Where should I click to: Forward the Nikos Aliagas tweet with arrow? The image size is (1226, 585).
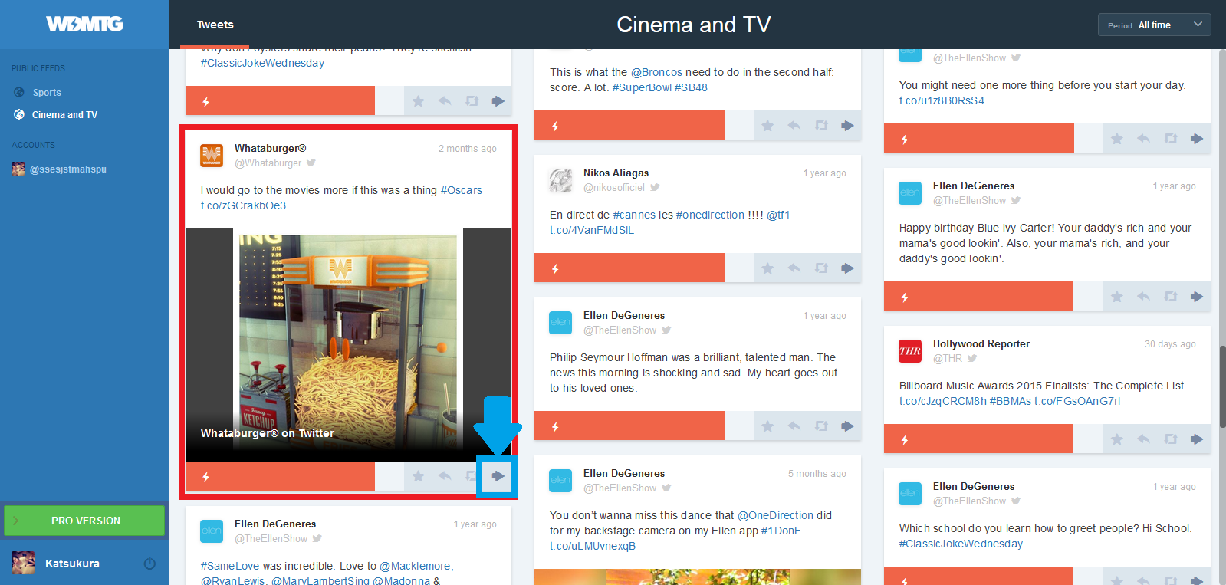847,268
